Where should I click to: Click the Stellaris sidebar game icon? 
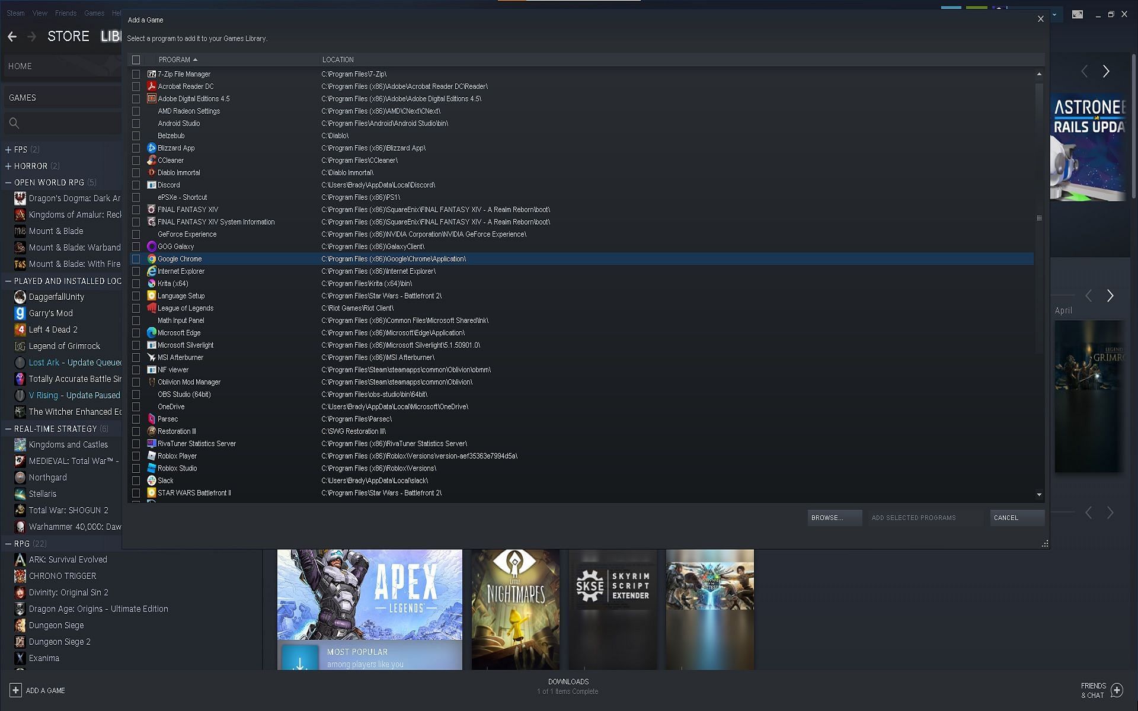(20, 494)
